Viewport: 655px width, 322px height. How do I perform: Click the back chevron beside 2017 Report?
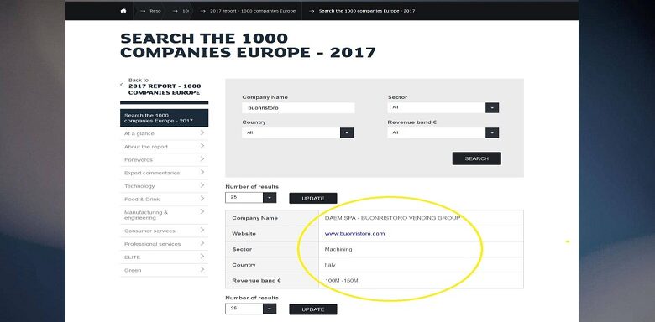click(x=122, y=85)
